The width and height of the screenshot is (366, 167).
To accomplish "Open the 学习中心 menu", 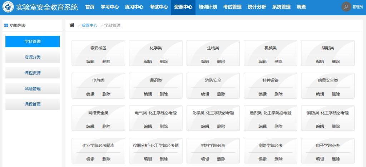I will pyautogui.click(x=110, y=7).
